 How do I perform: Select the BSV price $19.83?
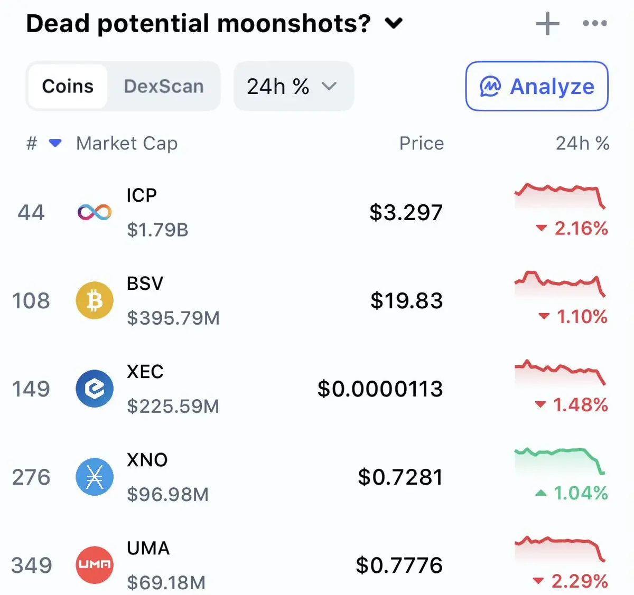pyautogui.click(x=406, y=300)
